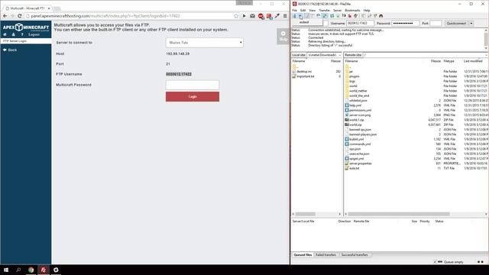Open FileZilla Server menu
The image size is (489, 275).
tap(337, 10)
